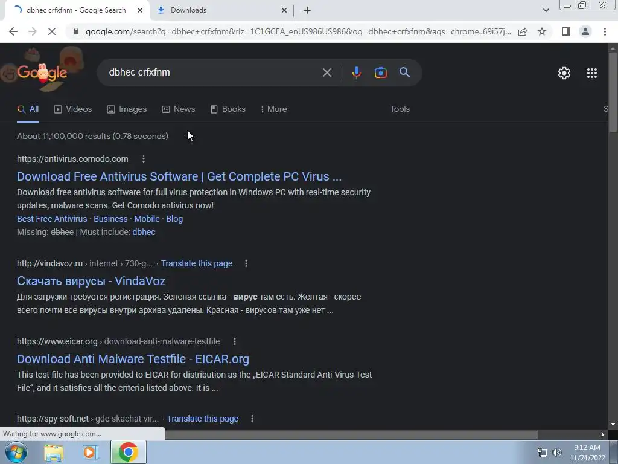The height and width of the screenshot is (464, 618).
Task: Switch to News results
Action: click(x=179, y=109)
